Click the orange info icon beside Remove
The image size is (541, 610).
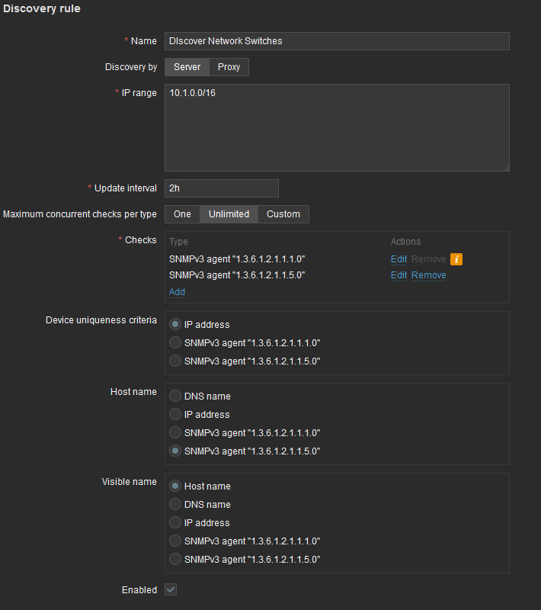(x=456, y=259)
